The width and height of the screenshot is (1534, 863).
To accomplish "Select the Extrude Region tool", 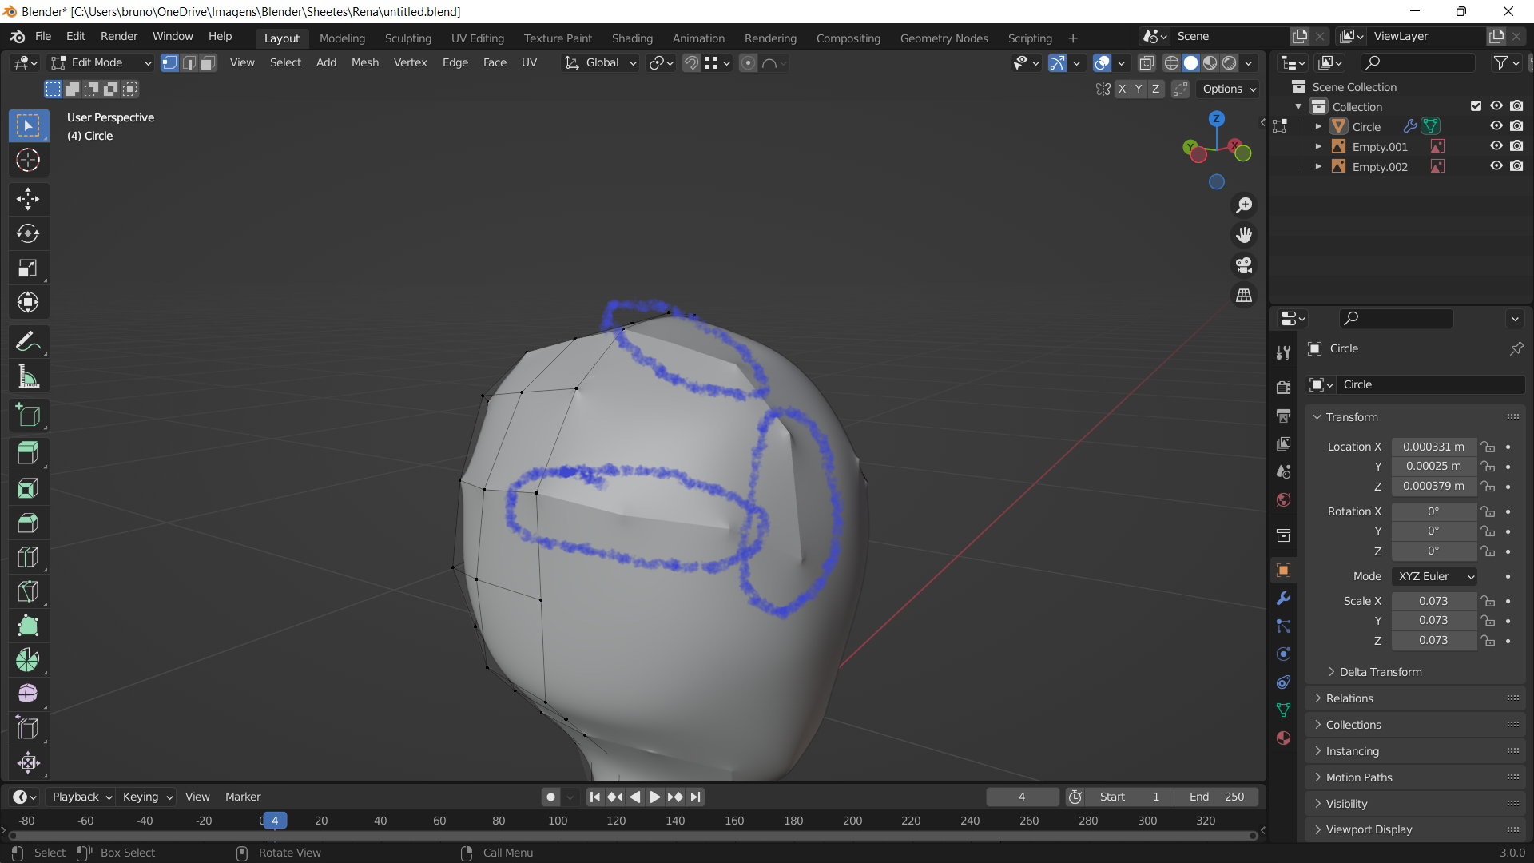I will pyautogui.click(x=28, y=453).
